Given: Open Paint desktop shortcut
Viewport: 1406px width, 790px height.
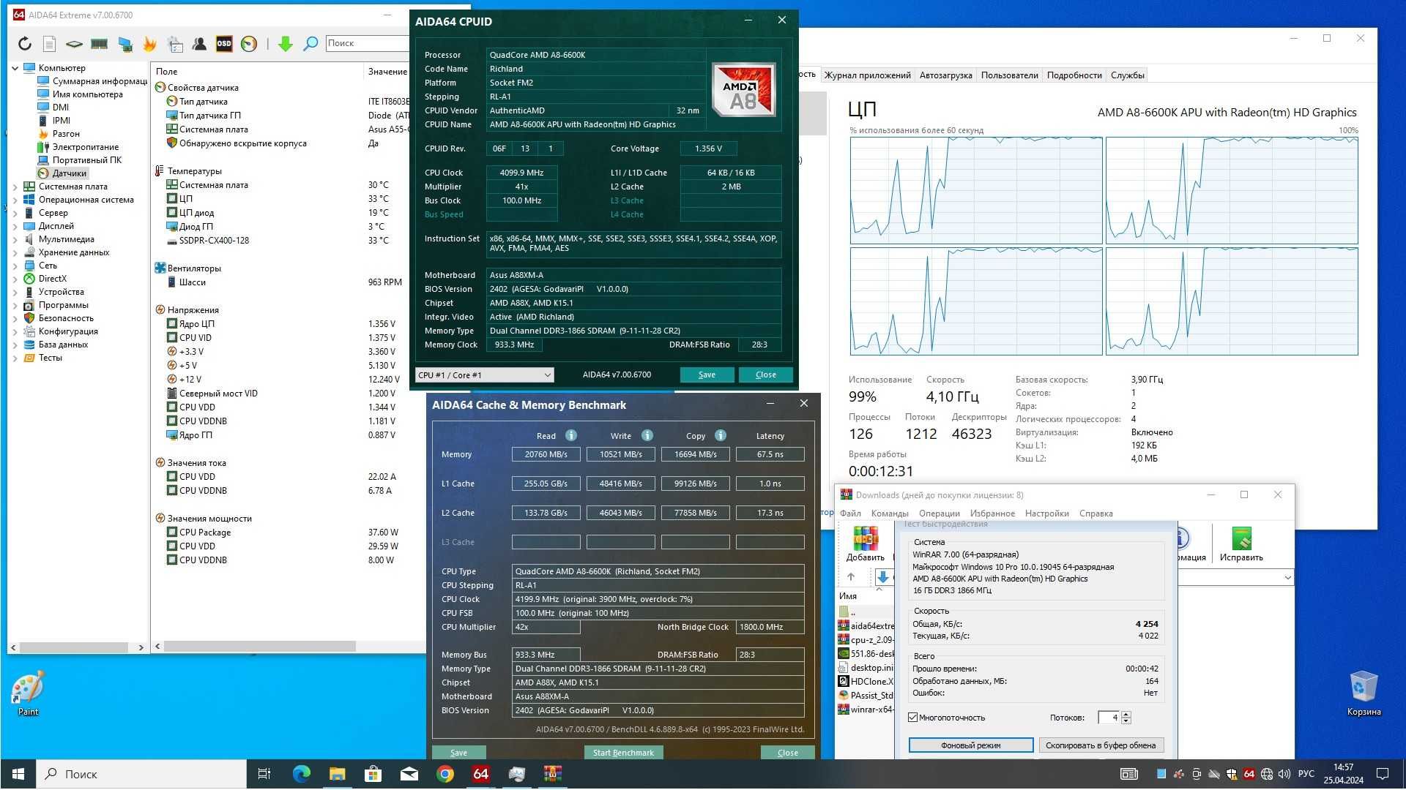Looking at the screenshot, I should coord(28,693).
